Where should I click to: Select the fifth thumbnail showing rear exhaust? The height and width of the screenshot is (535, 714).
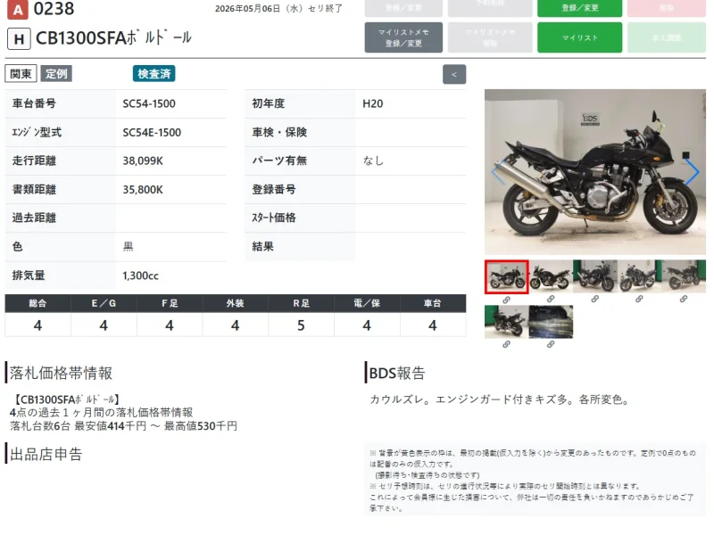(683, 276)
